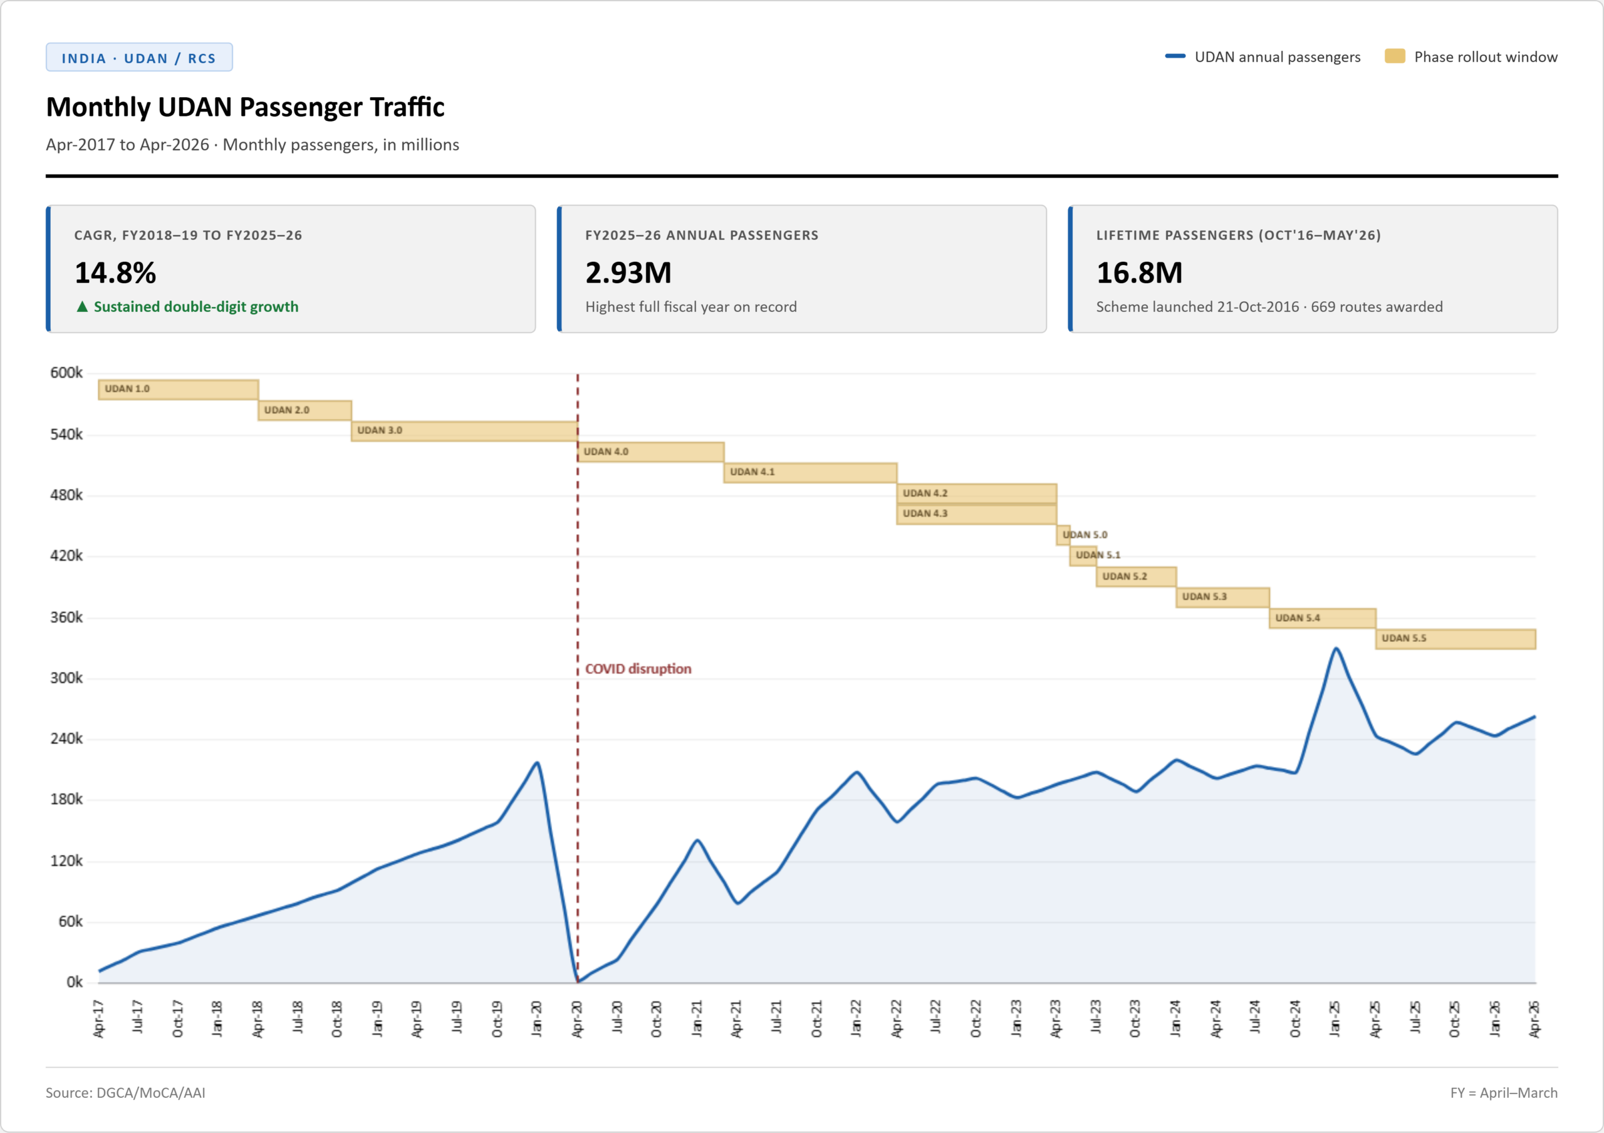This screenshot has height=1133, width=1604.
Task: Click the 180k y-axis label
Action: 66,800
